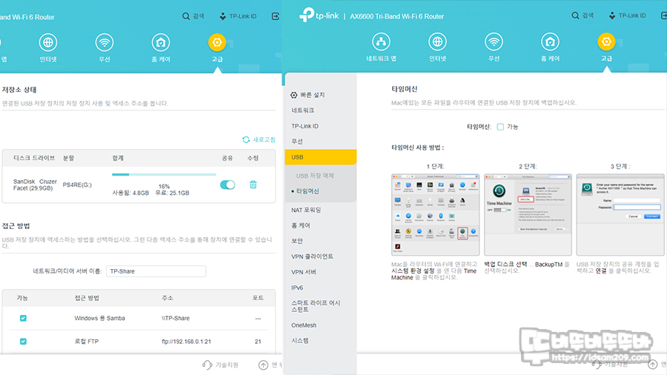Click the 무료: 25.1GB value
The height and width of the screenshot is (375, 667).
point(172,193)
